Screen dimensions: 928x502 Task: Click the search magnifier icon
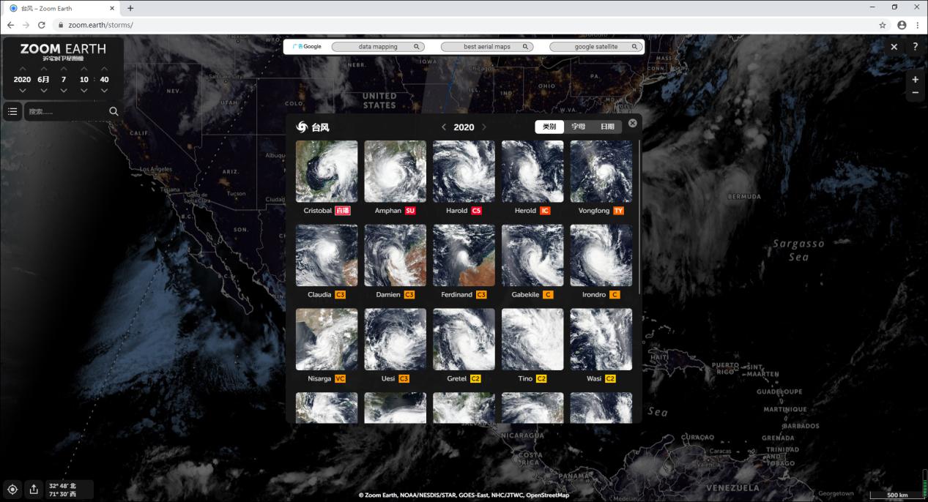pyautogui.click(x=114, y=111)
